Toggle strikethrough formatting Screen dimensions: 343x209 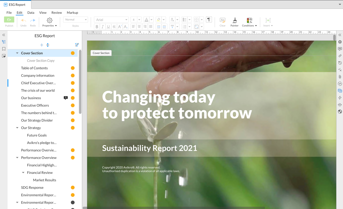click(x=114, y=27)
